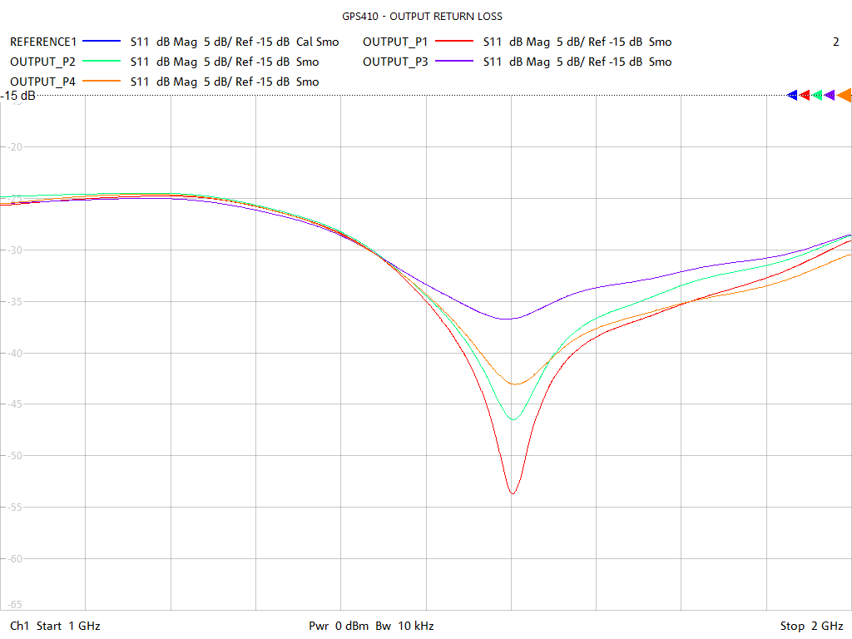Click the purple OUTPUT_P3 legend line
Image resolution: width=852 pixels, height=639 pixels.
click(454, 62)
